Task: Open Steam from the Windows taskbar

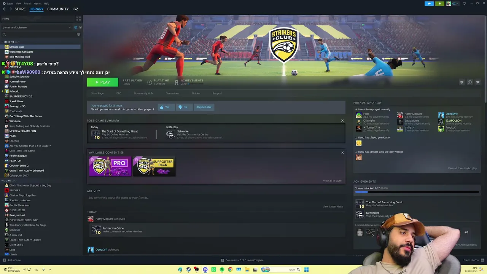Action: coord(188,270)
